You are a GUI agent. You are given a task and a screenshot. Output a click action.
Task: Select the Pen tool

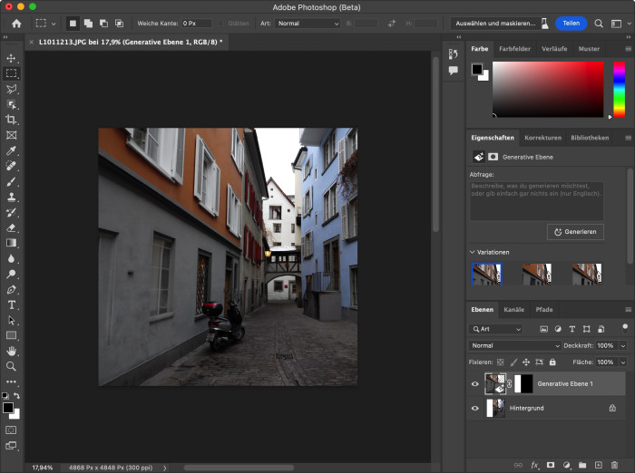pyautogui.click(x=11, y=290)
